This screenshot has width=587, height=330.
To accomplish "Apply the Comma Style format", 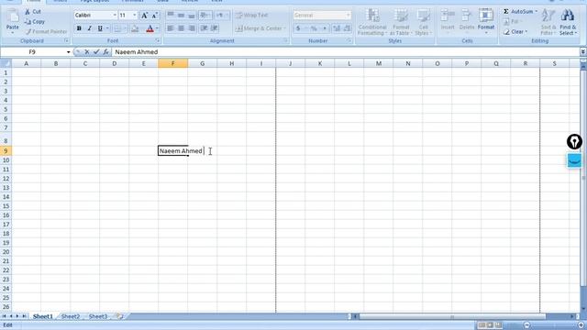I will click(324, 28).
